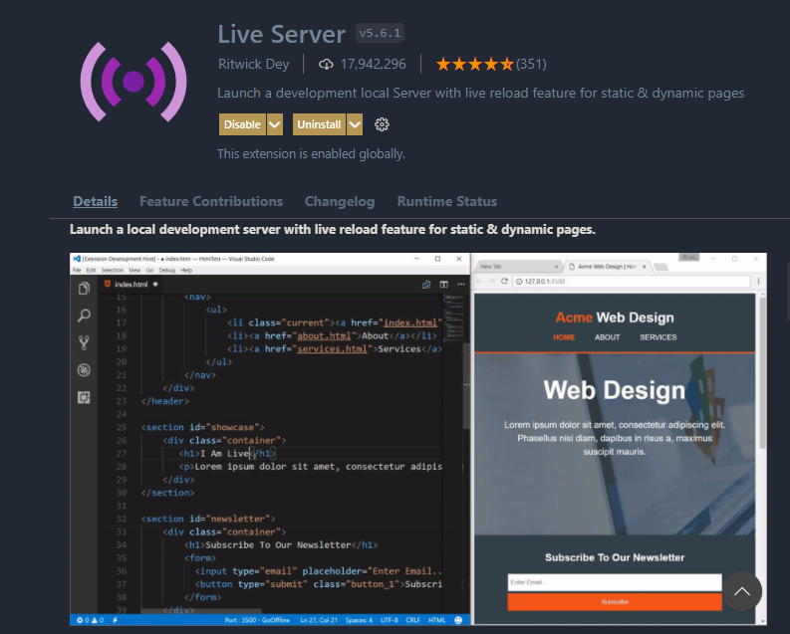Screen dimensions: 790x634
Task: Click the Live Server purple broadcast logo
Action: pyautogui.click(x=133, y=82)
